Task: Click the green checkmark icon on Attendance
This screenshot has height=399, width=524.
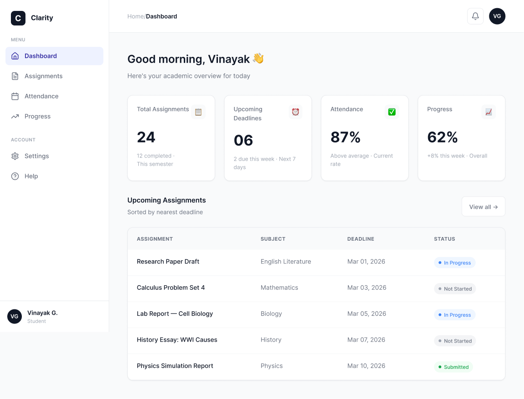Action: pos(392,112)
